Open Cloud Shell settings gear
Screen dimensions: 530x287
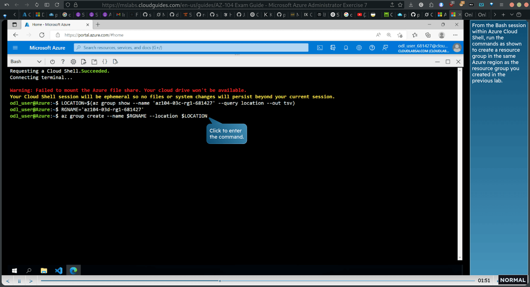click(x=73, y=61)
